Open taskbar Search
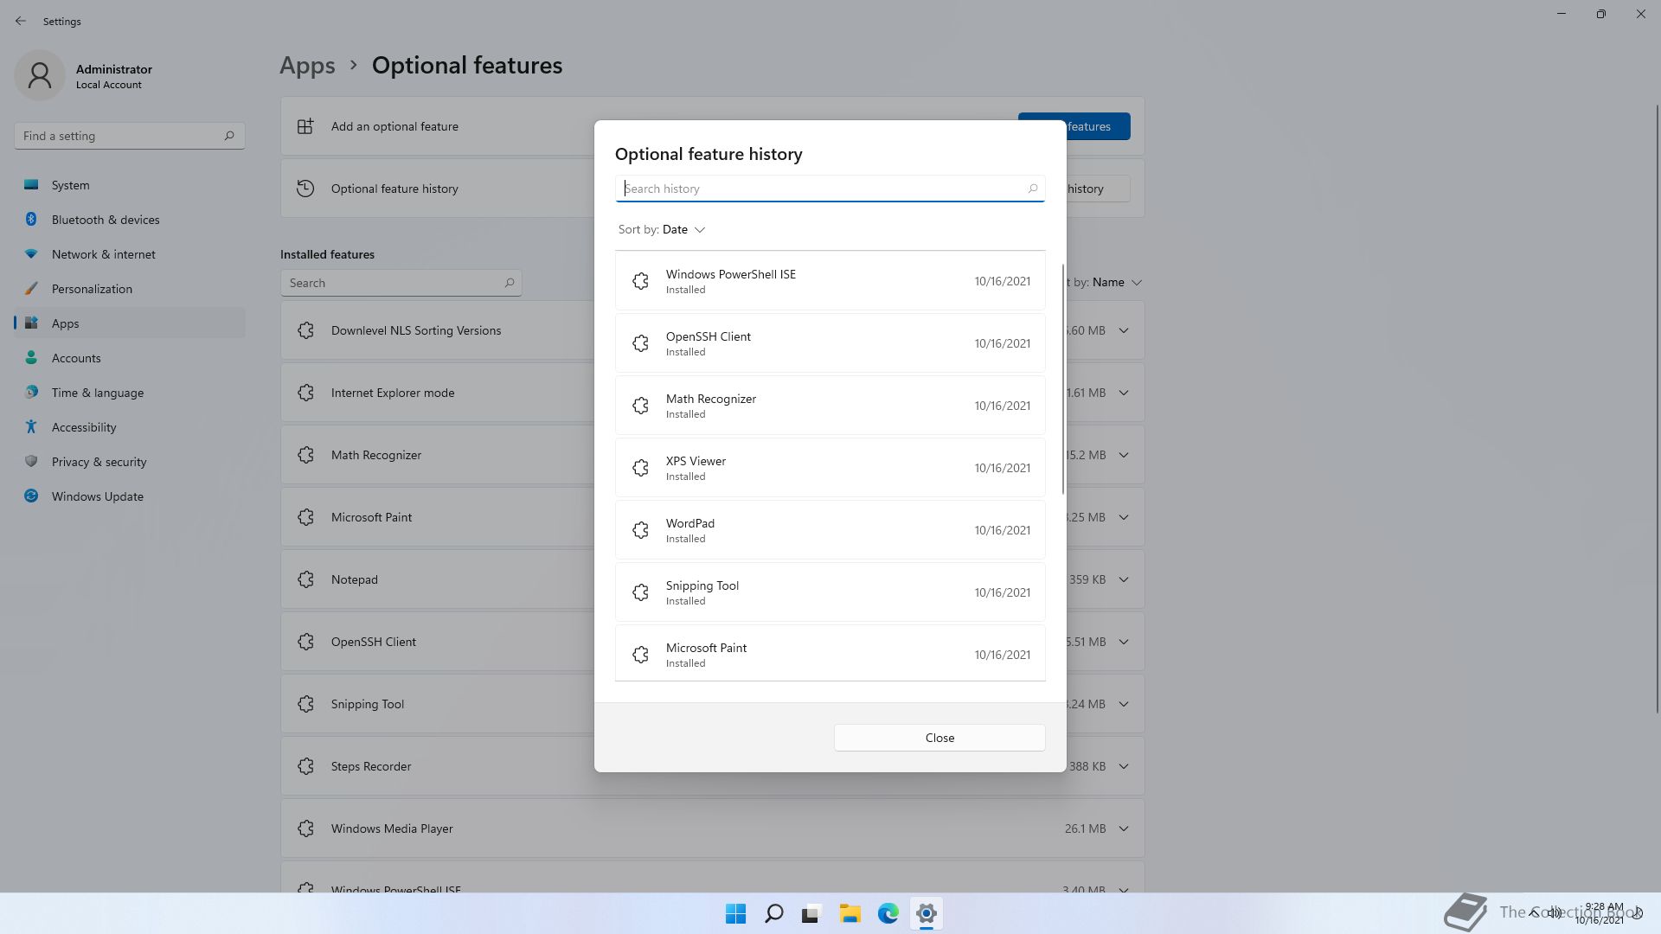Image resolution: width=1661 pixels, height=934 pixels. 774,913
